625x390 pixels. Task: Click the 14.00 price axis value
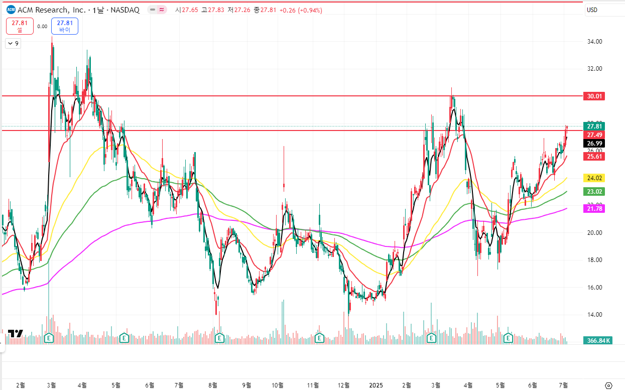[594, 315]
